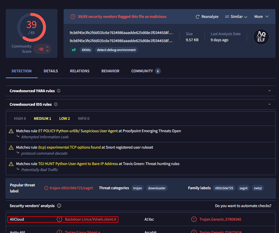The width and height of the screenshot is (279, 233).
Task: Open the More dropdown menu
Action: click(x=261, y=17)
